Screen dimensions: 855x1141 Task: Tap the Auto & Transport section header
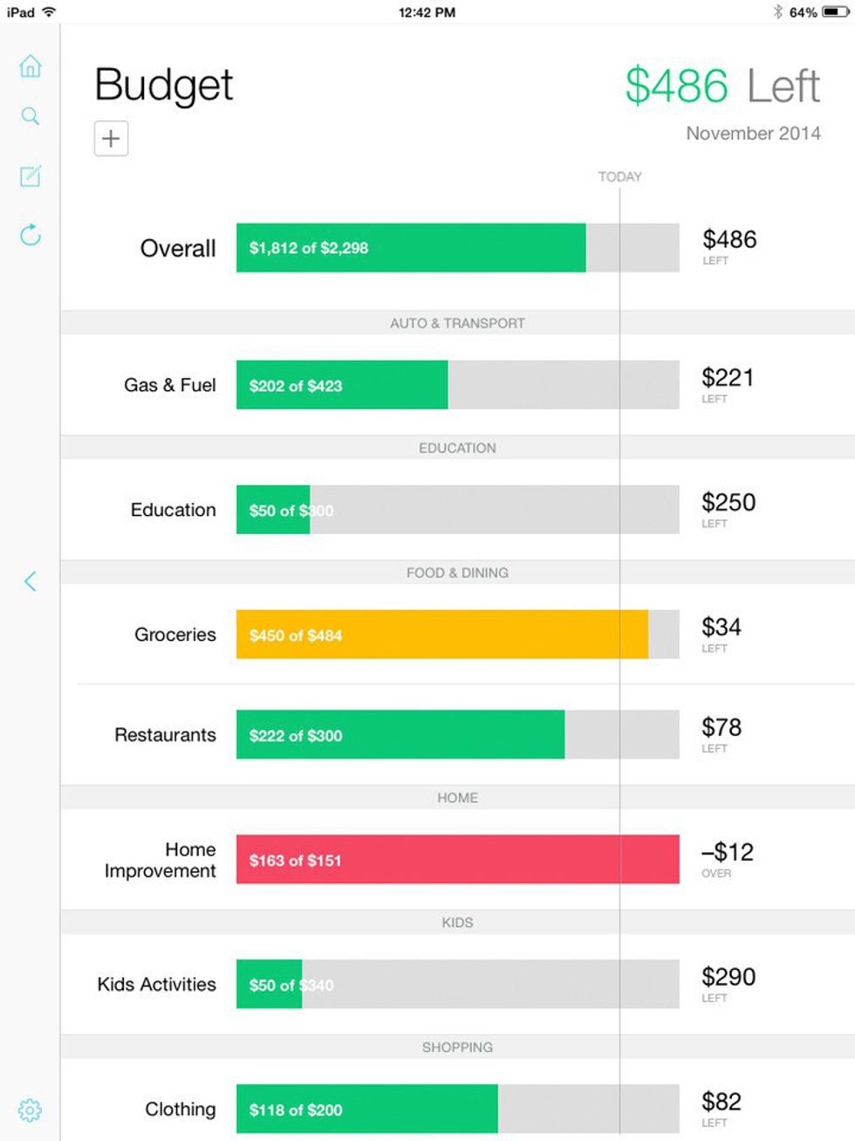(457, 323)
